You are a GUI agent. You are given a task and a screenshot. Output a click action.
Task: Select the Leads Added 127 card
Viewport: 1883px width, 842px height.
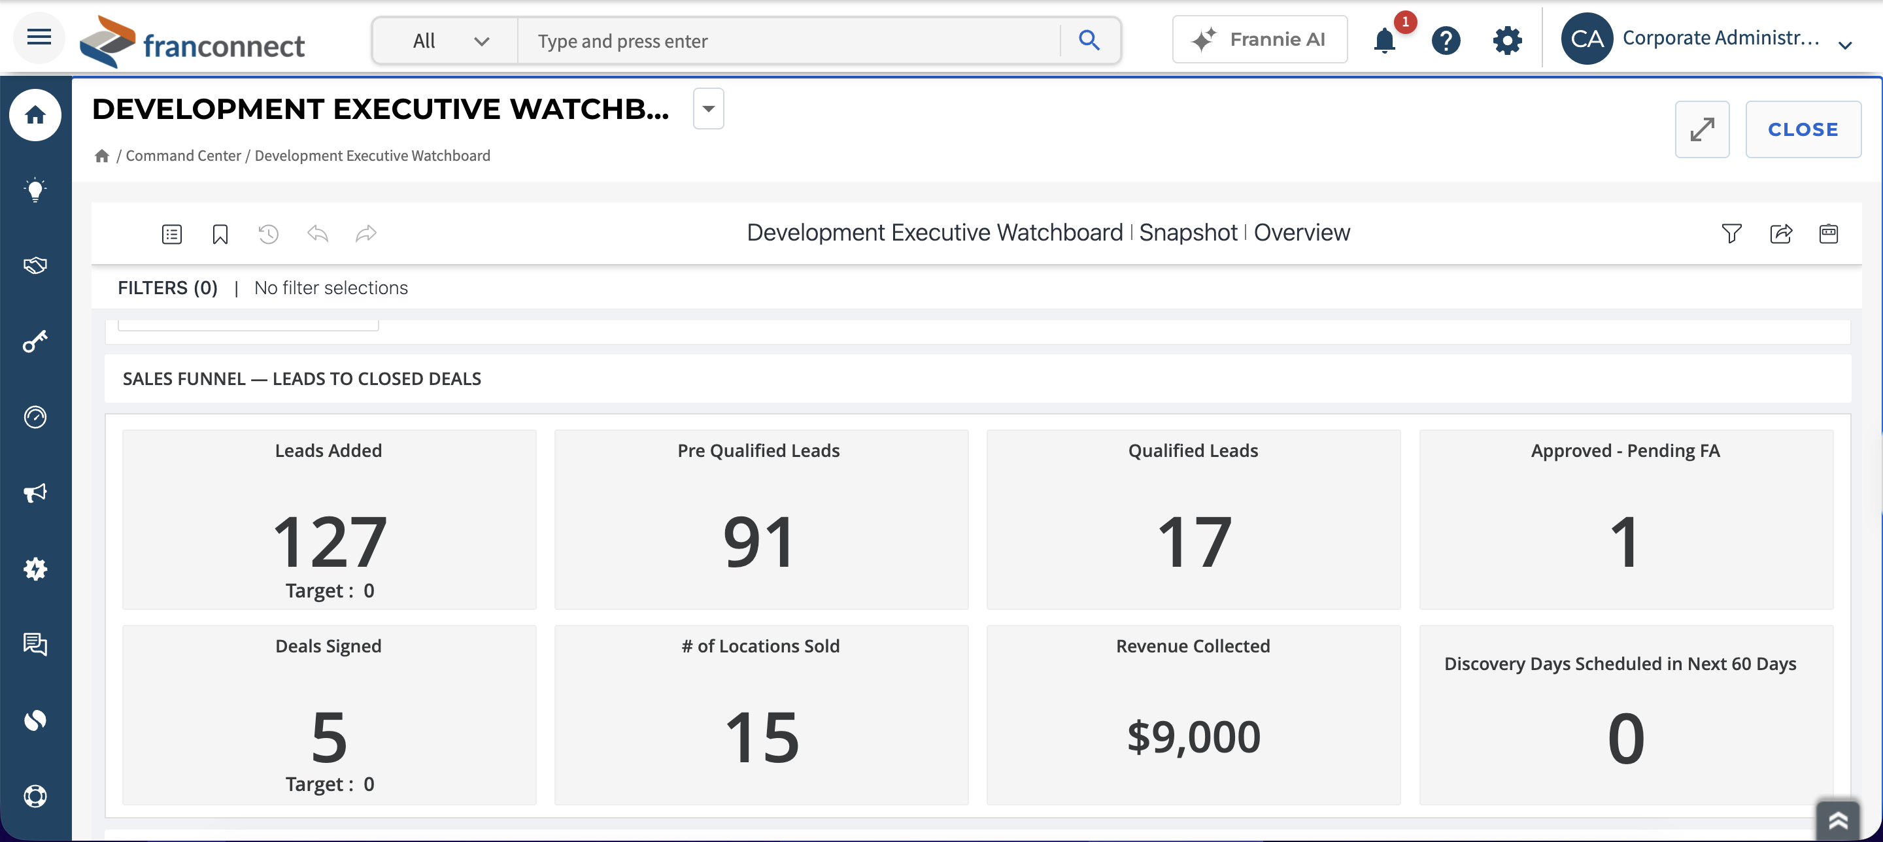tap(329, 520)
